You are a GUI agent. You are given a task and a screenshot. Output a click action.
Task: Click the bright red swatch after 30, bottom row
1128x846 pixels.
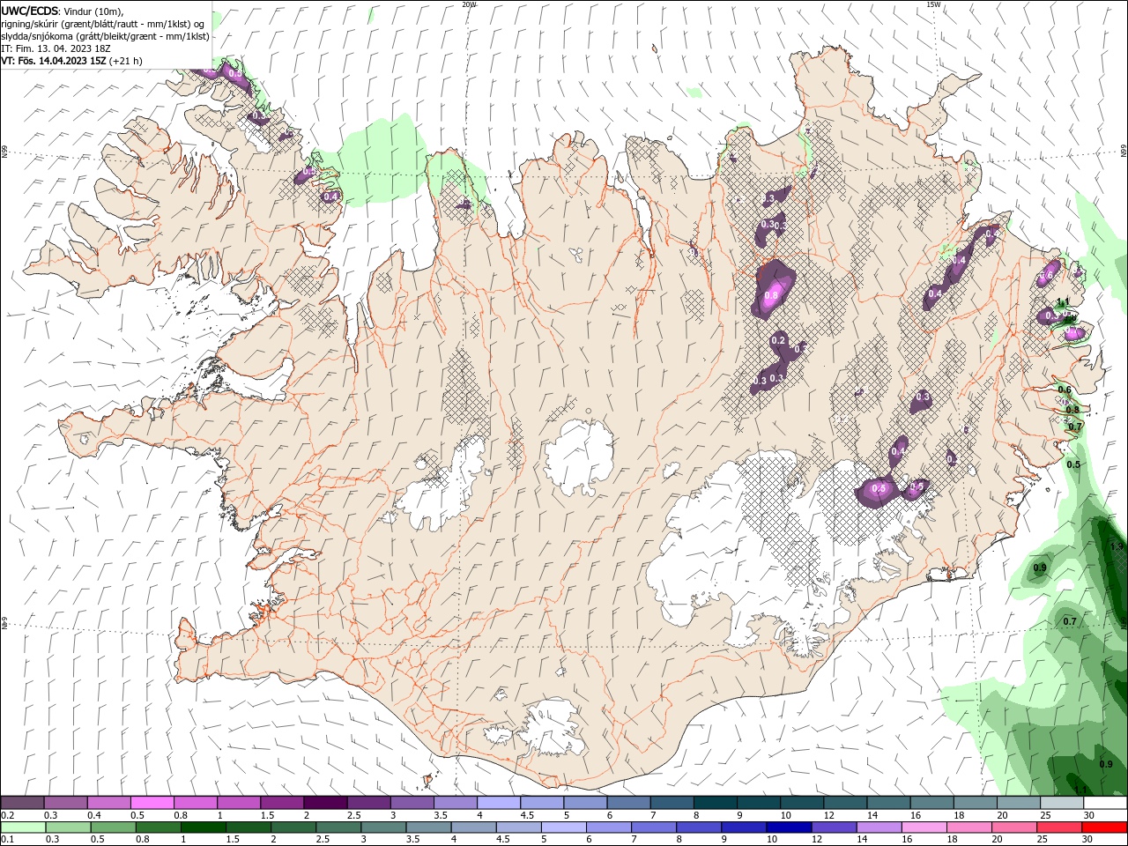pyautogui.click(x=1105, y=827)
